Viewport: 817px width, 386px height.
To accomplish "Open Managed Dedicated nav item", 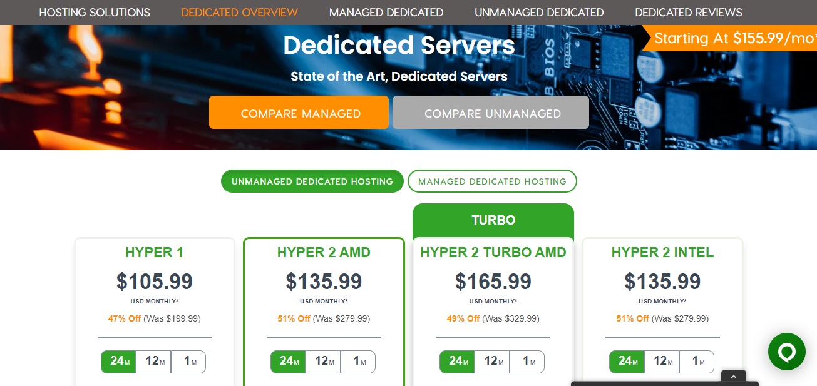I will point(386,13).
